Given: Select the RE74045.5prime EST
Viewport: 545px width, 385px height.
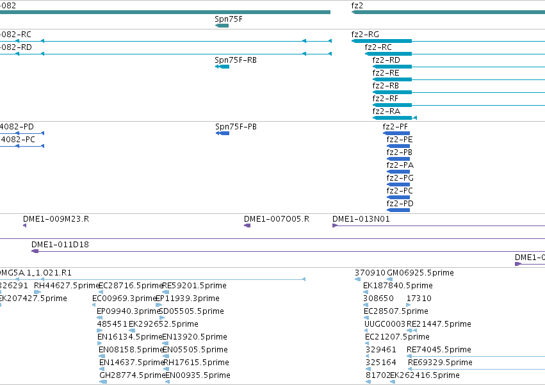Looking at the screenshot, I should coord(476,356).
